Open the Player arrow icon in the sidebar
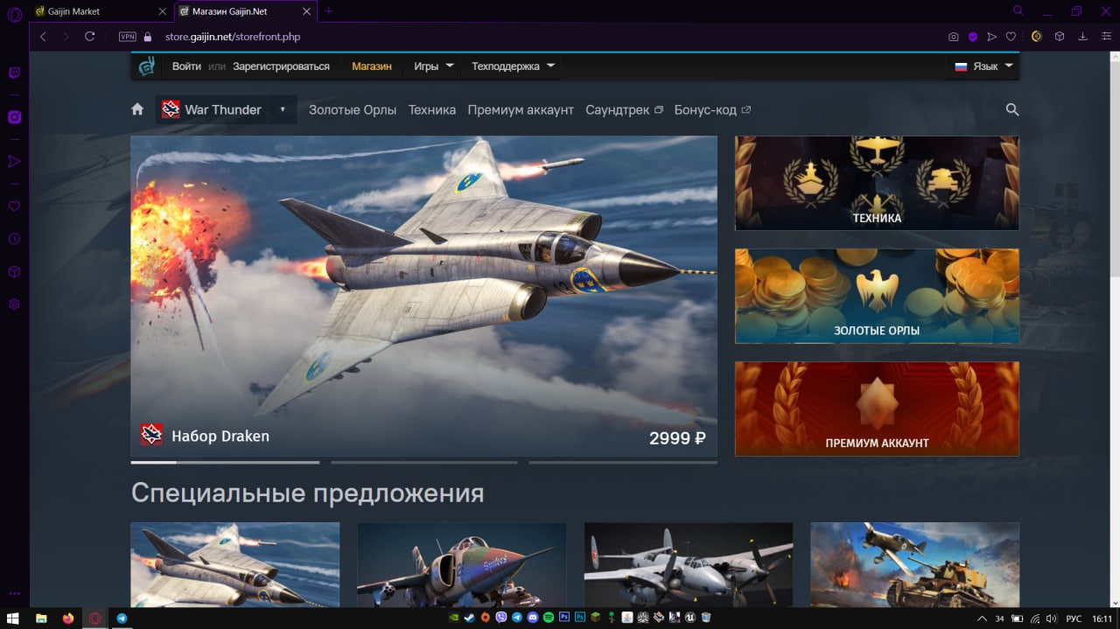The height and width of the screenshot is (629, 1120). coord(14,161)
